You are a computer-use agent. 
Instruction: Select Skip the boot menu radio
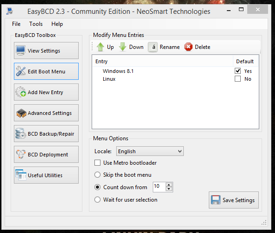(x=97, y=174)
